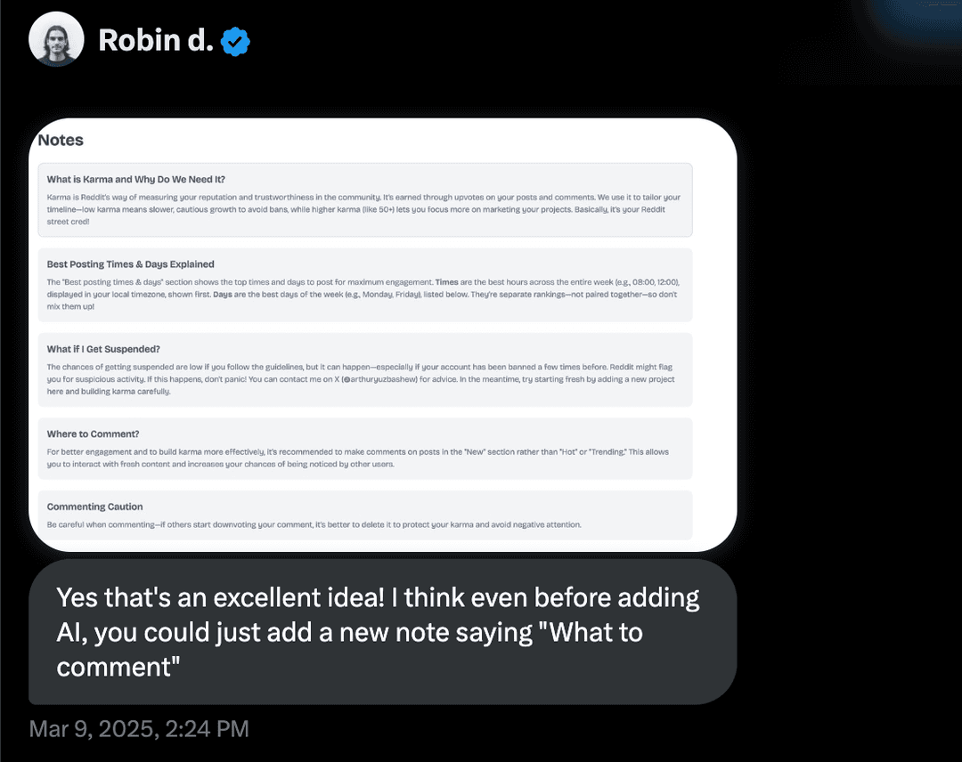The width and height of the screenshot is (962, 762).
Task: Click Robin d.'s display name
Action: tap(156, 39)
